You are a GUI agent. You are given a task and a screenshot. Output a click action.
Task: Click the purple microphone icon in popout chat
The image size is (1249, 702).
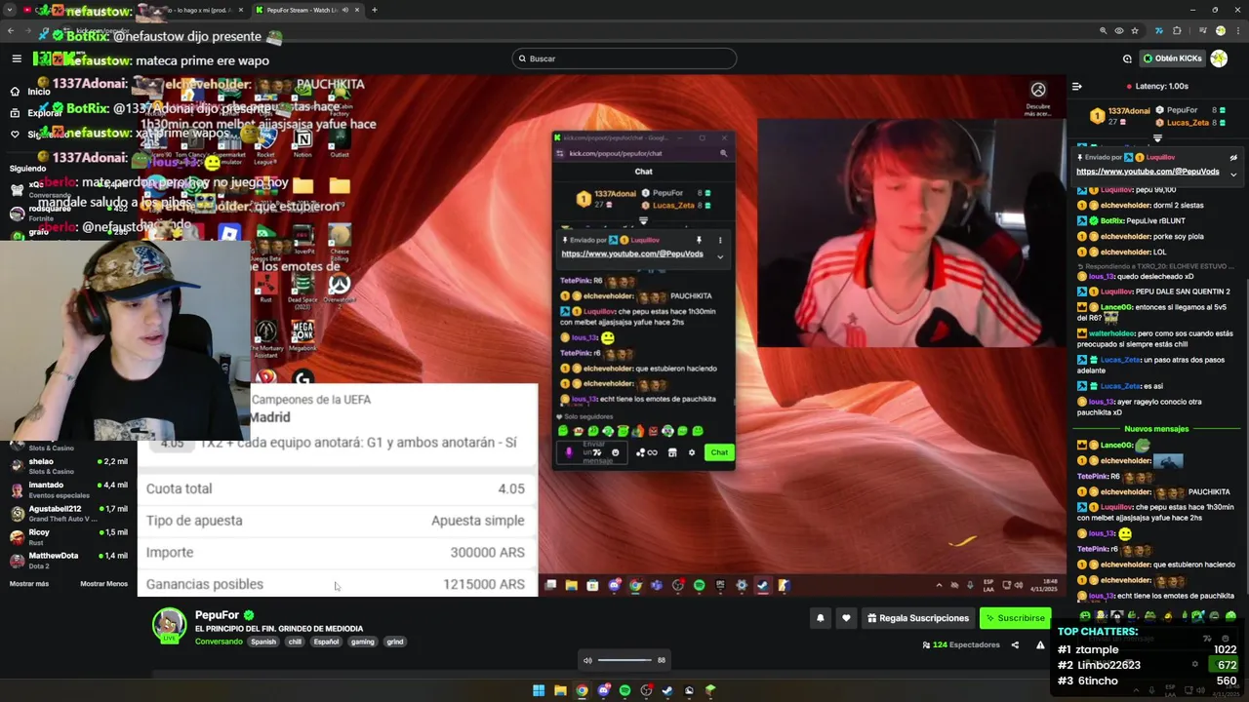(x=569, y=452)
